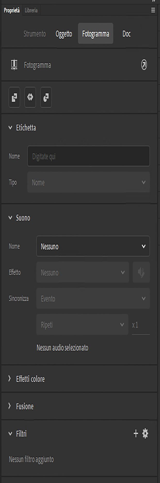Open the Tipo label dropdown
This screenshot has width=160, height=483.
[89, 182]
